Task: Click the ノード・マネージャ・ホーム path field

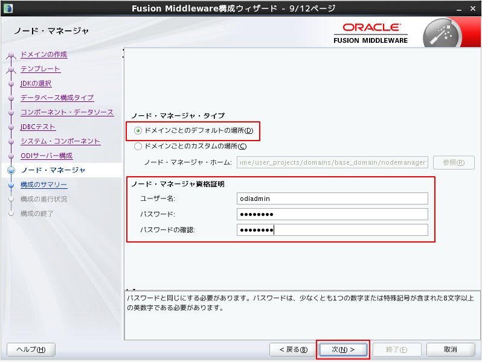Action: (x=332, y=162)
